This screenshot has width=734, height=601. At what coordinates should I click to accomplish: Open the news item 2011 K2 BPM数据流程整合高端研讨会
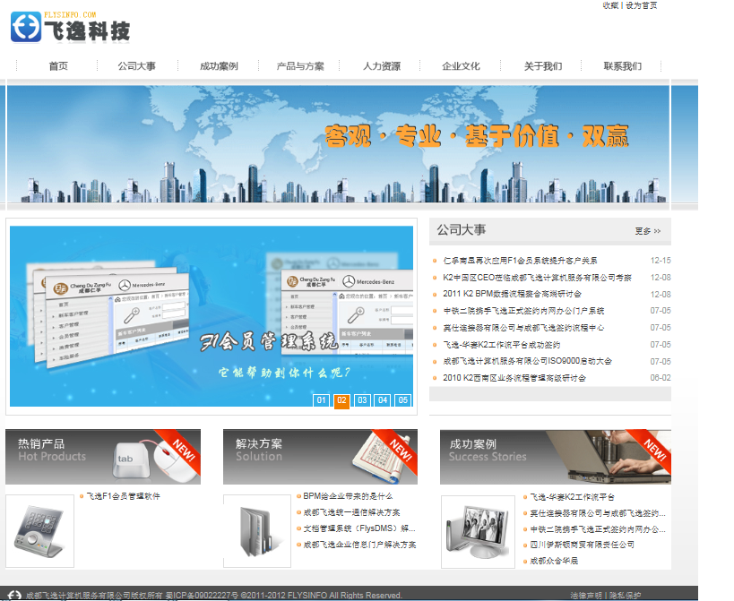pyautogui.click(x=512, y=294)
